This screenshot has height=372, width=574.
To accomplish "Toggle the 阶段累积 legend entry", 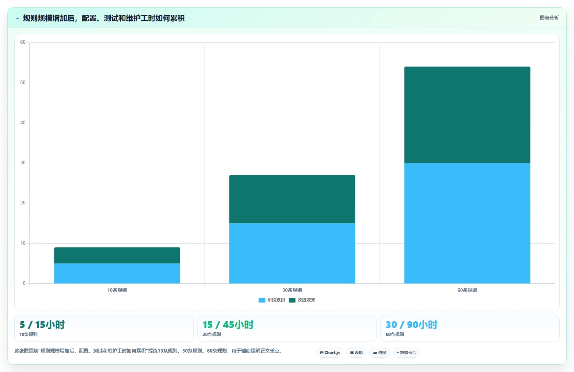I will 272,300.
